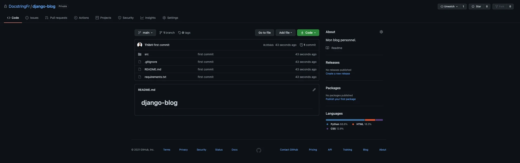Click the GitHub logo in footer
This screenshot has height=163, width=520.
tap(259, 150)
